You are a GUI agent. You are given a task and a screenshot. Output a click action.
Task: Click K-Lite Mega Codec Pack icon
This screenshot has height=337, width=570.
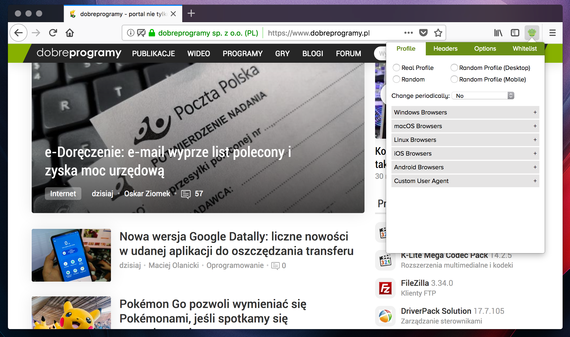pyautogui.click(x=385, y=261)
